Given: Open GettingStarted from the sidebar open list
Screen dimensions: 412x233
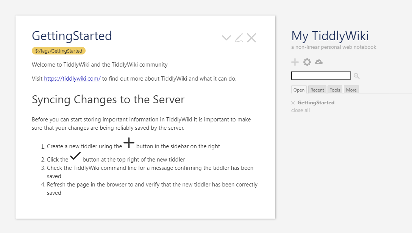Looking at the screenshot, I should (x=316, y=103).
